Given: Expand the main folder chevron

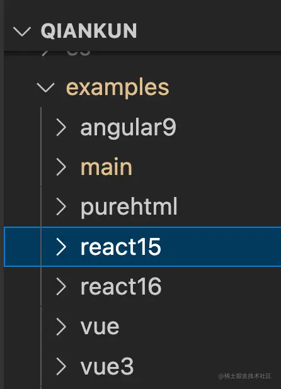Looking at the screenshot, I should (61, 167).
